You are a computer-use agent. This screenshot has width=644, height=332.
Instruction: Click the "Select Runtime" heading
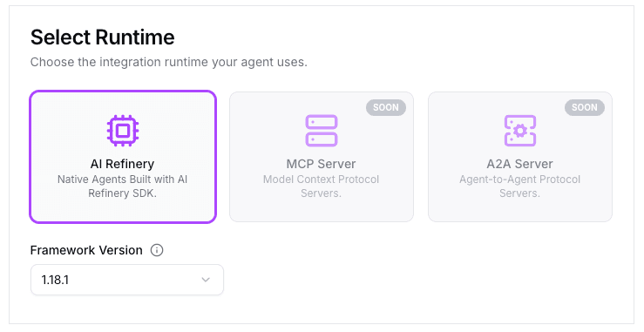102,37
